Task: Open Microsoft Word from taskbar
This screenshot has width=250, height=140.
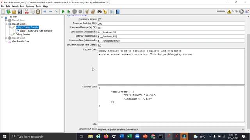Action: pyautogui.click(x=121, y=136)
